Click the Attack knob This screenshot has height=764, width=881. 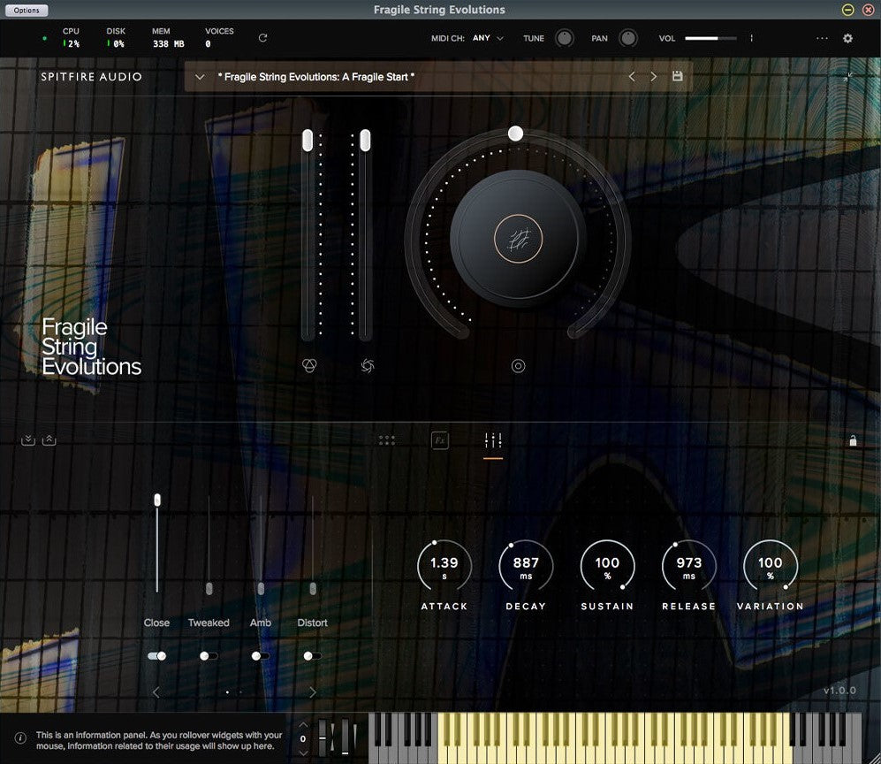(x=444, y=567)
